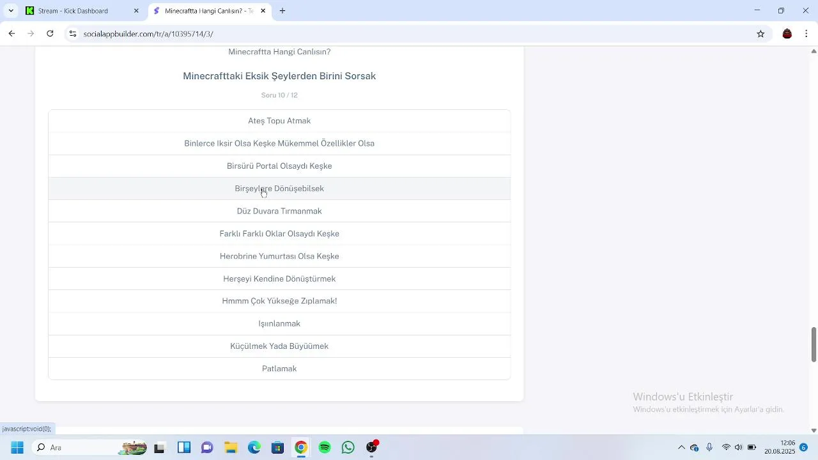Open Microsoft Store from taskbar
This screenshot has width=818, height=460.
click(277, 447)
